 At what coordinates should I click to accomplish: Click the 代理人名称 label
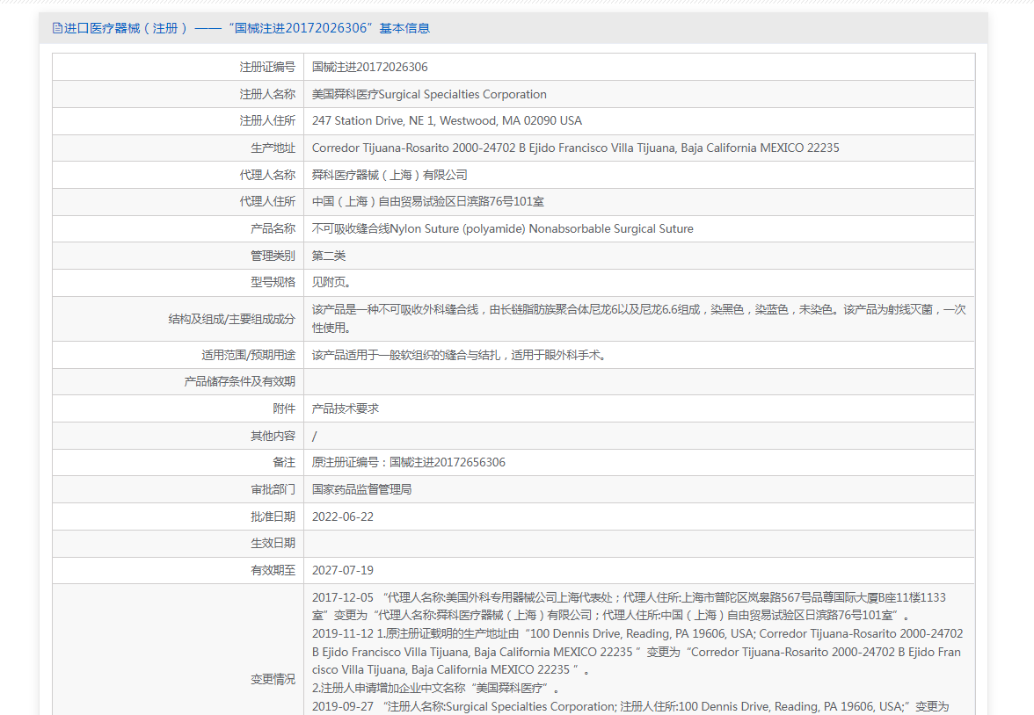coord(267,176)
